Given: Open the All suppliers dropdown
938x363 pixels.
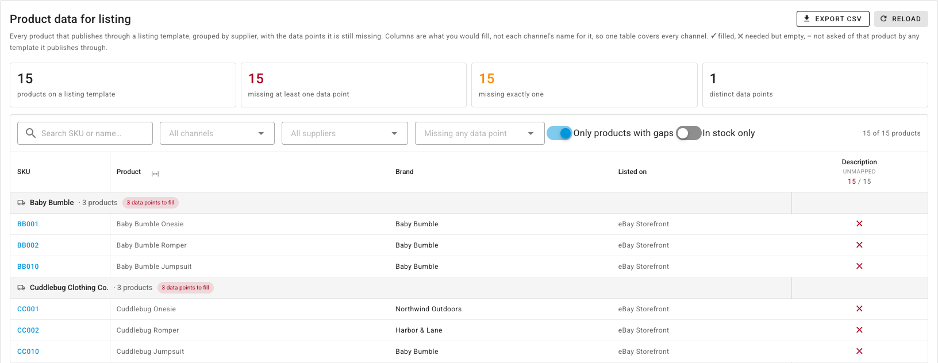Looking at the screenshot, I should pyautogui.click(x=345, y=133).
